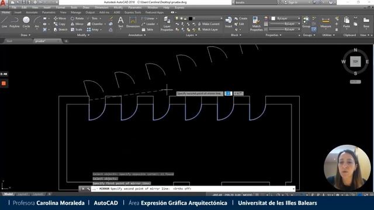Activate the Array command

pos(93,30)
